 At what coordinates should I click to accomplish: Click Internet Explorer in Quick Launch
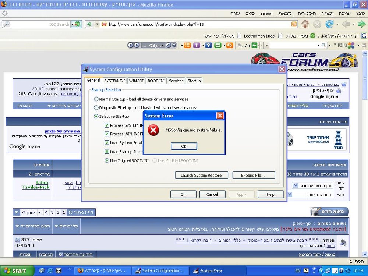click(x=50, y=270)
